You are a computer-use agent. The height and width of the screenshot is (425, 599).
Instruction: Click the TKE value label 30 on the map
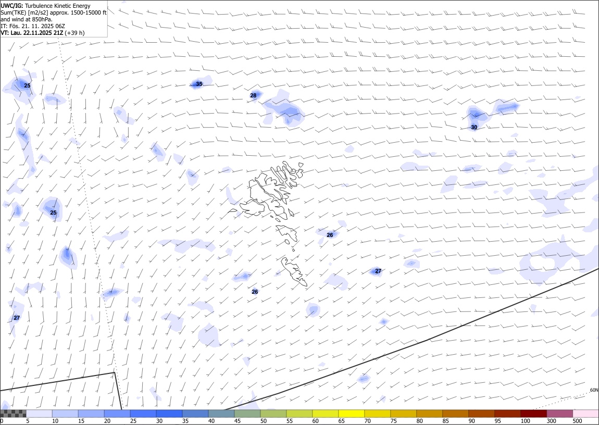click(474, 127)
